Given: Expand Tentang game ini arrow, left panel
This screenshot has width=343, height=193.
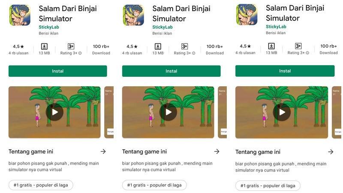Looking at the screenshot, I should click(x=103, y=151).
